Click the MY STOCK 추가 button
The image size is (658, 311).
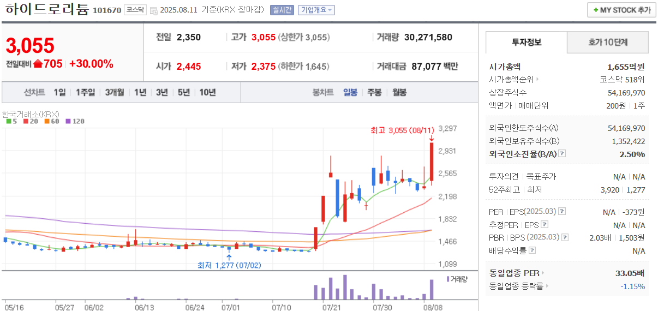point(621,10)
